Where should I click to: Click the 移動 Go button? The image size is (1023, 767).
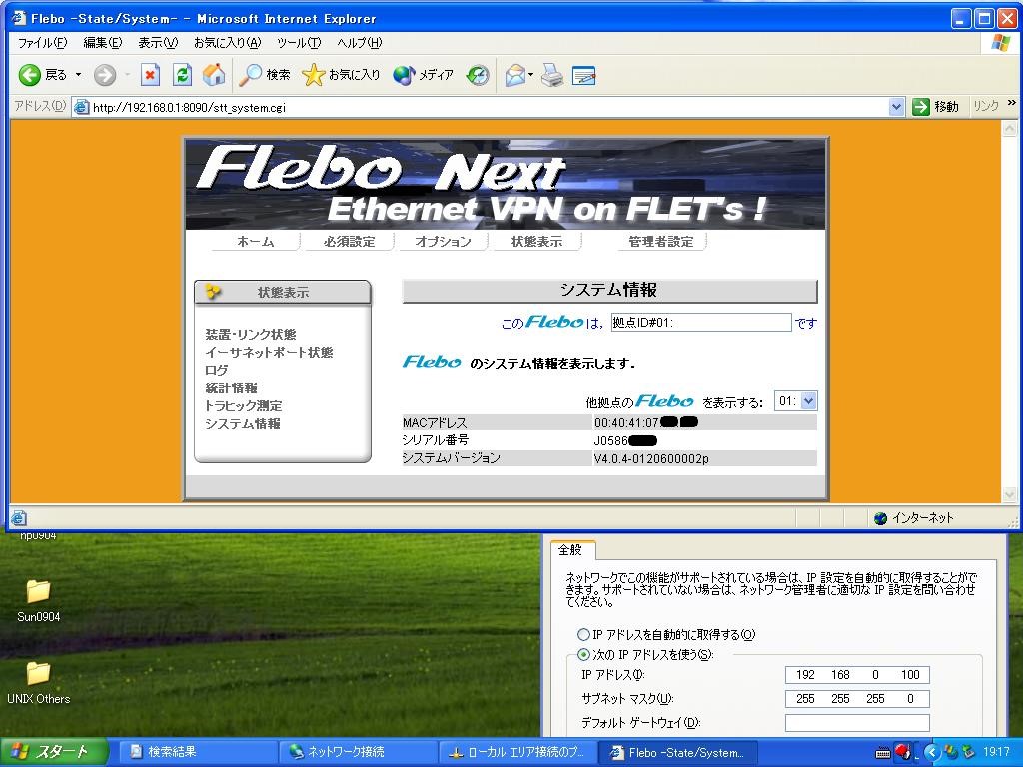[x=935, y=106]
